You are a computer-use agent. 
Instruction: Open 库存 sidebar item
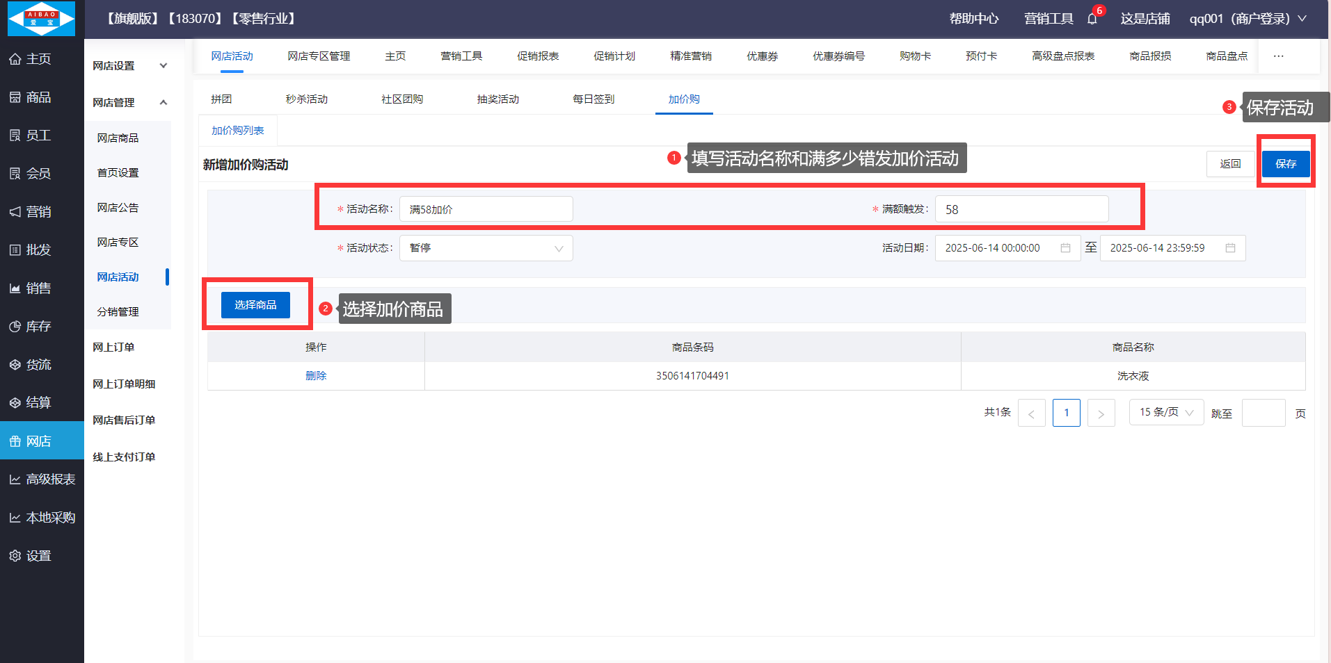coord(30,327)
